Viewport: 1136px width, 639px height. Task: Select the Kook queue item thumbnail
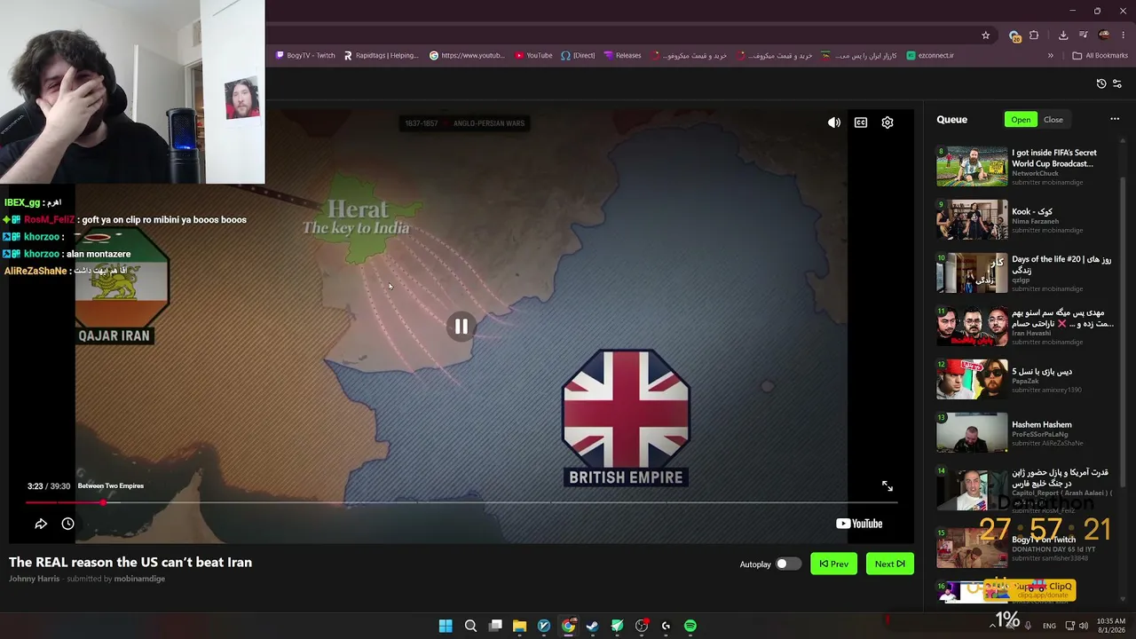click(972, 219)
